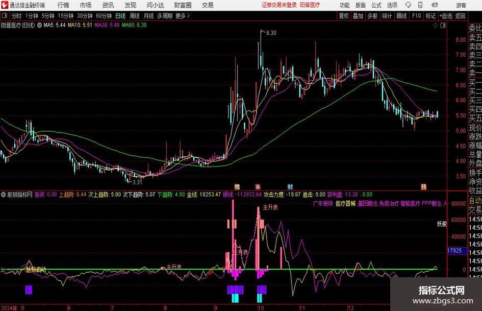Click the 涨 event marker on chart

click(258, 187)
